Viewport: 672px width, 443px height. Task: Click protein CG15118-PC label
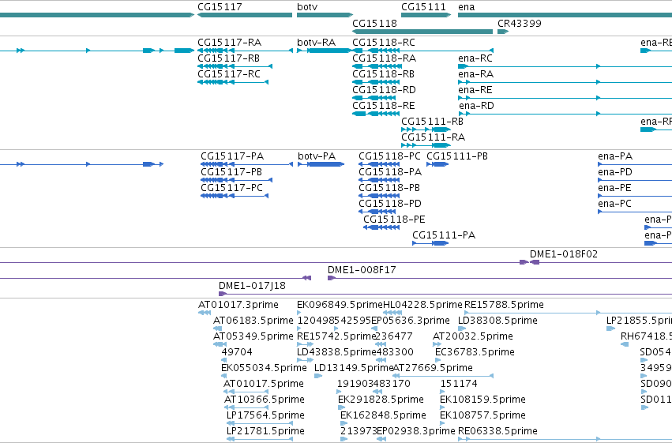click(x=389, y=156)
